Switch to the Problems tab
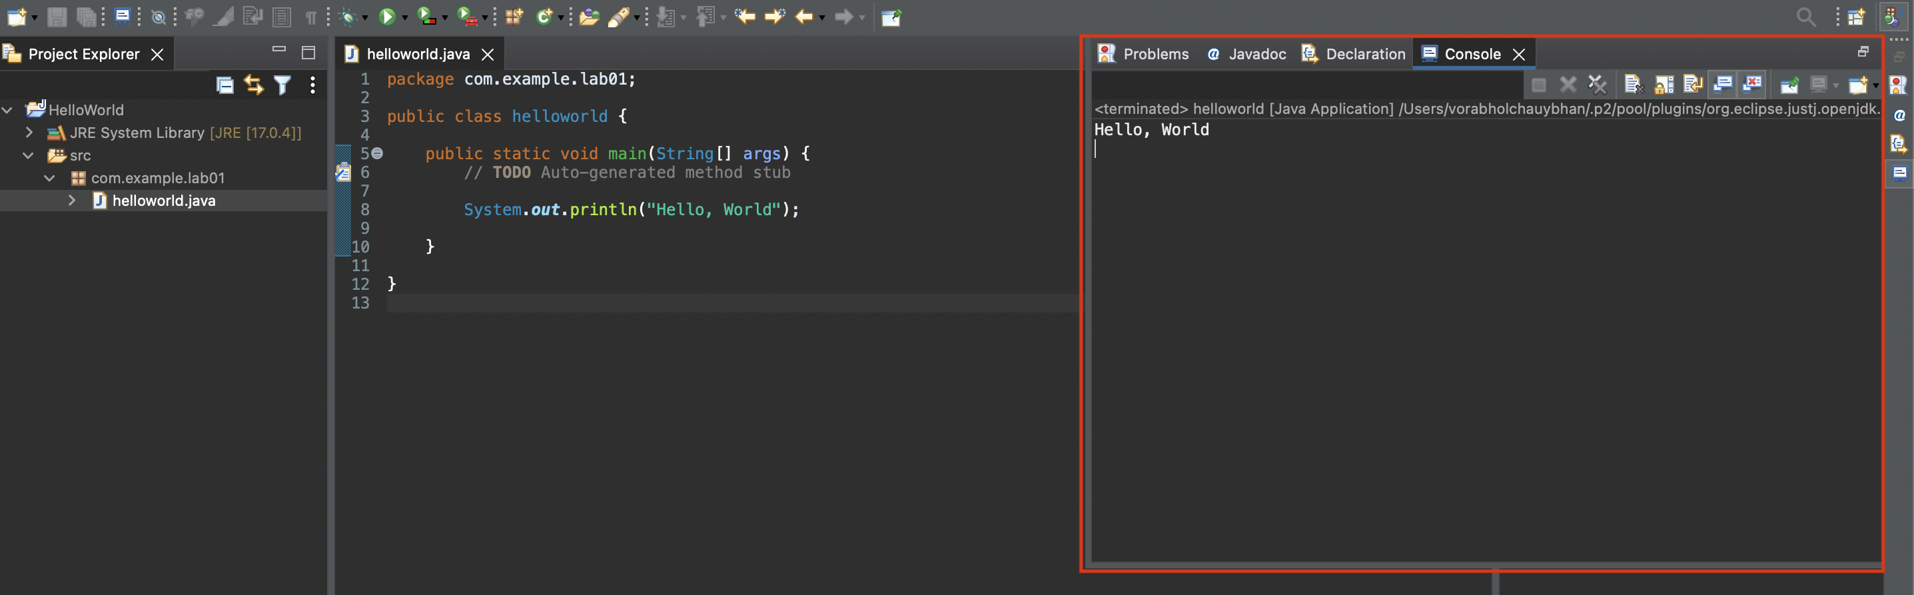 tap(1143, 54)
